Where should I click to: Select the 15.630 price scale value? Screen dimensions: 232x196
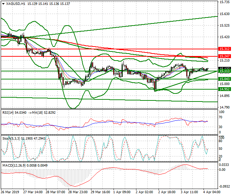click(x=225, y=14)
